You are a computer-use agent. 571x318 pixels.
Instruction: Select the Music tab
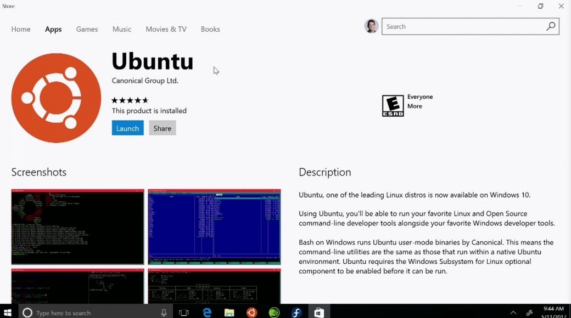coord(122,29)
